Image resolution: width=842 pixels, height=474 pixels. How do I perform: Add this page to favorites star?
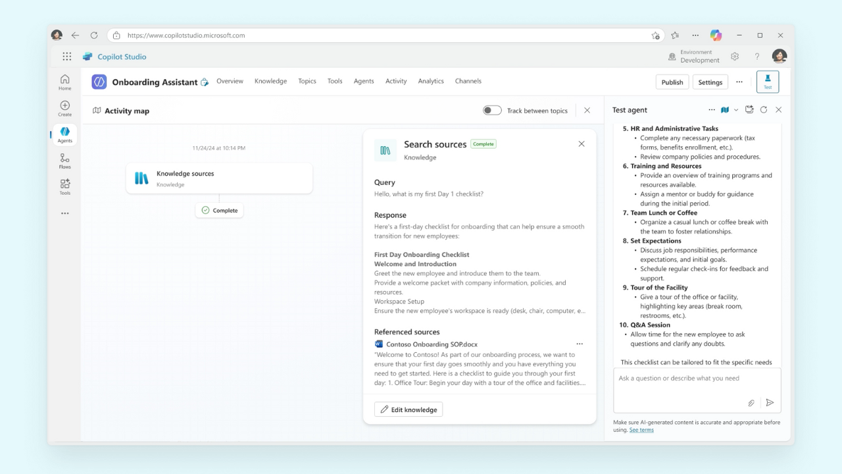[655, 36]
